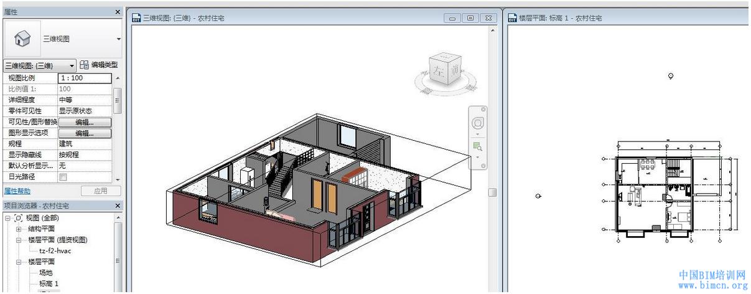Collapse the 楼层平面 tree node above 场地
The height and width of the screenshot is (294, 751).
point(18,262)
